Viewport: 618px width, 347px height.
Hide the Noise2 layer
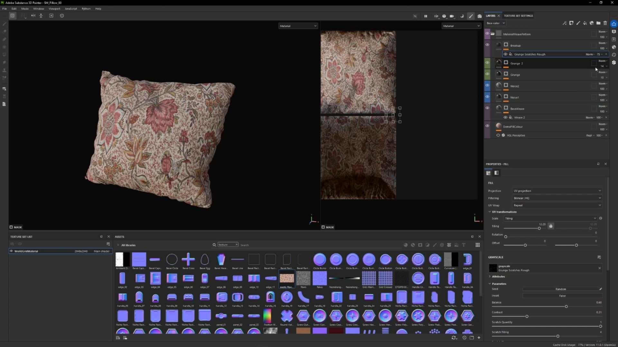(x=487, y=85)
